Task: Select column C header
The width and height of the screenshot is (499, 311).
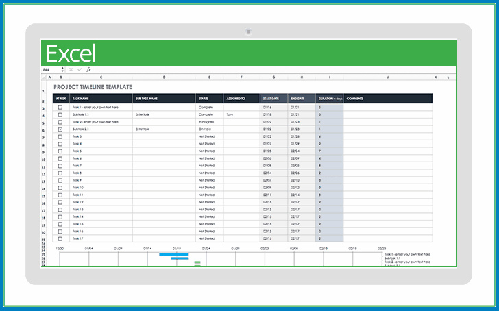Action: point(101,77)
